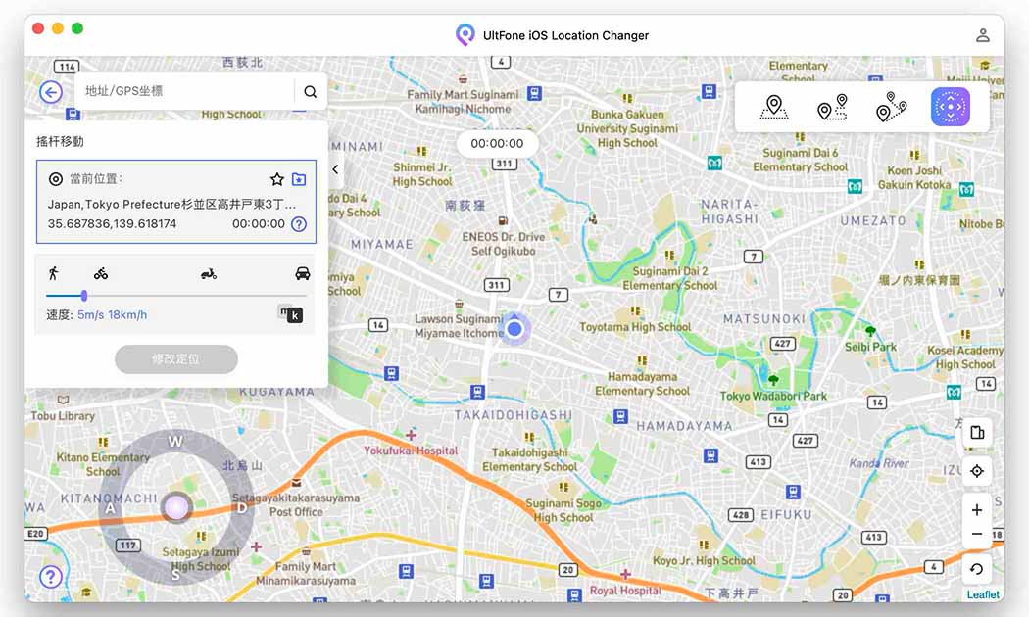This screenshot has height=617, width=1029.
Task: Collapse the side panel with chevron
Action: click(x=335, y=169)
